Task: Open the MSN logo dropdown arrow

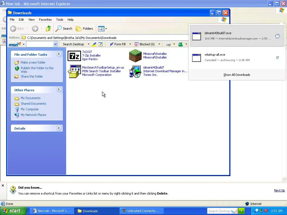Action: [x=24, y=44]
